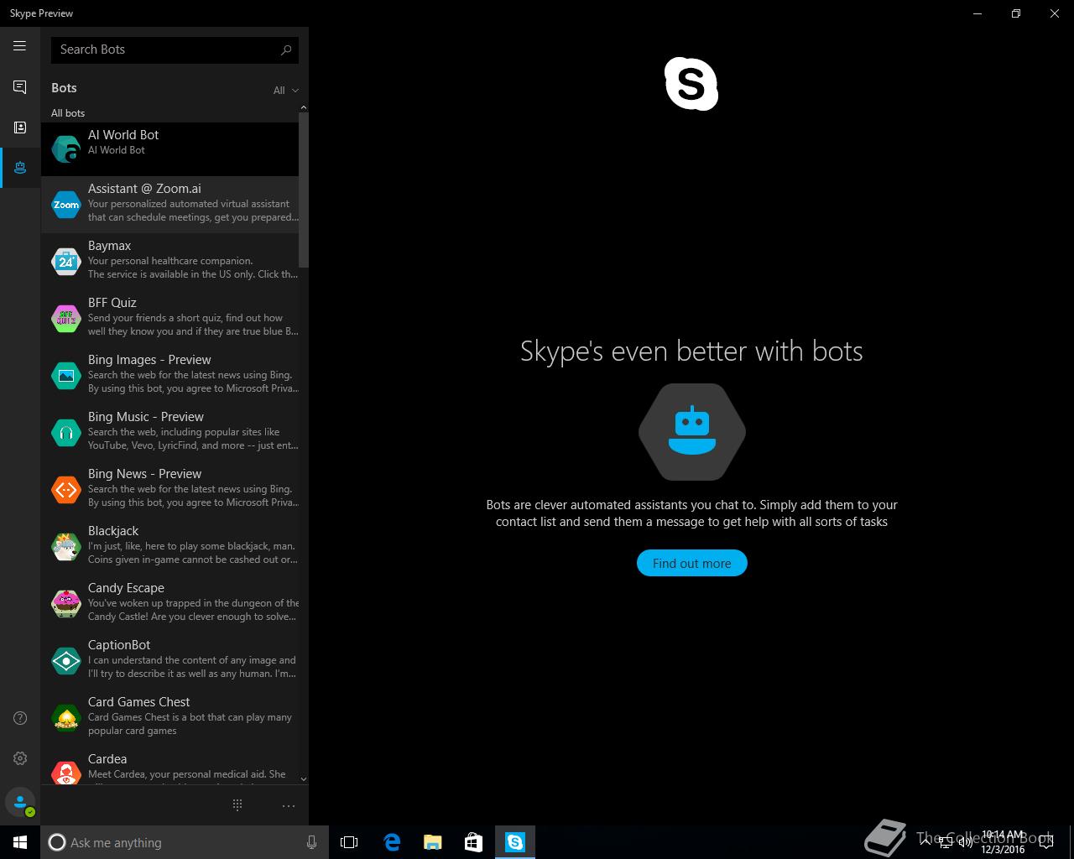Viewport: 1074px width, 859px height.
Task: Open Windows Store from taskbar
Action: pyautogui.click(x=473, y=842)
